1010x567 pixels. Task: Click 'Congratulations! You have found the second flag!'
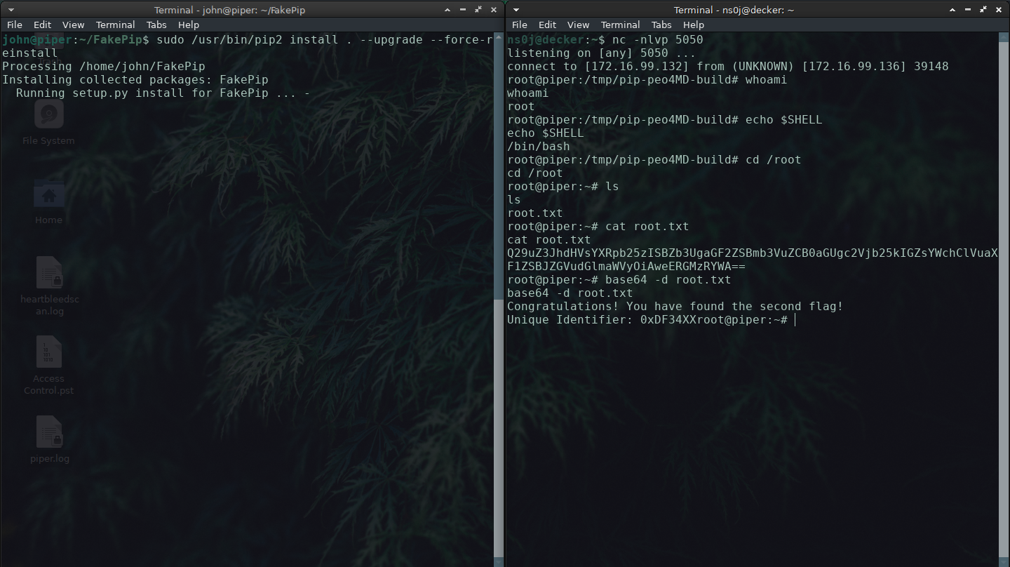[675, 307]
